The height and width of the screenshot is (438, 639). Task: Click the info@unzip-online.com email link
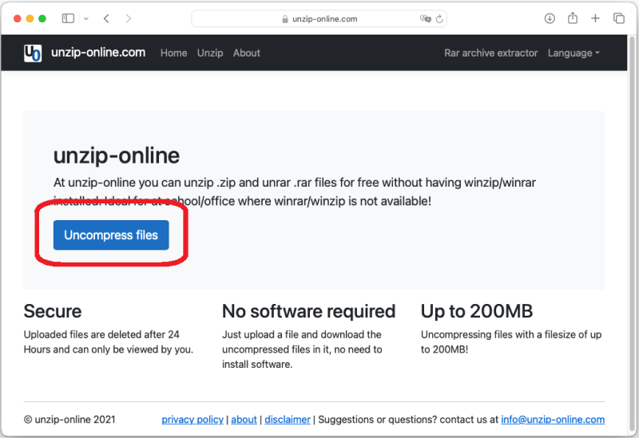pyautogui.click(x=553, y=420)
